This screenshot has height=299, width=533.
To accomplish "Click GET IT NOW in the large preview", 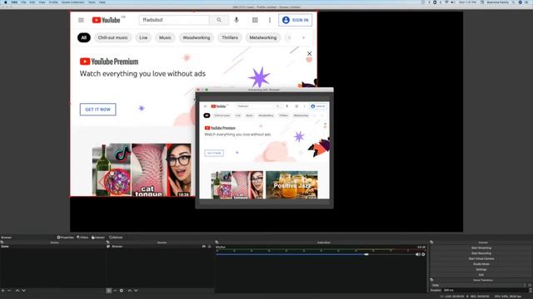I will point(98,110).
